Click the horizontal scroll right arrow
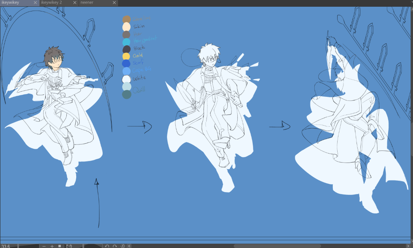This screenshot has width=413, height=248. 408,246
